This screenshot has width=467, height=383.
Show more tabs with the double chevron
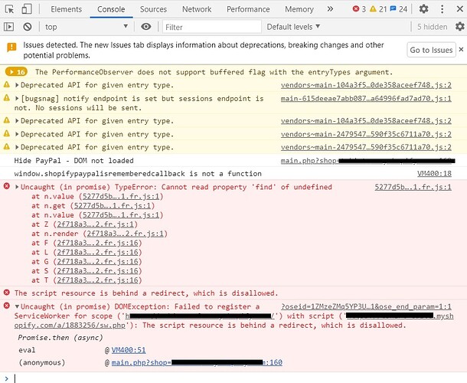[330, 9]
